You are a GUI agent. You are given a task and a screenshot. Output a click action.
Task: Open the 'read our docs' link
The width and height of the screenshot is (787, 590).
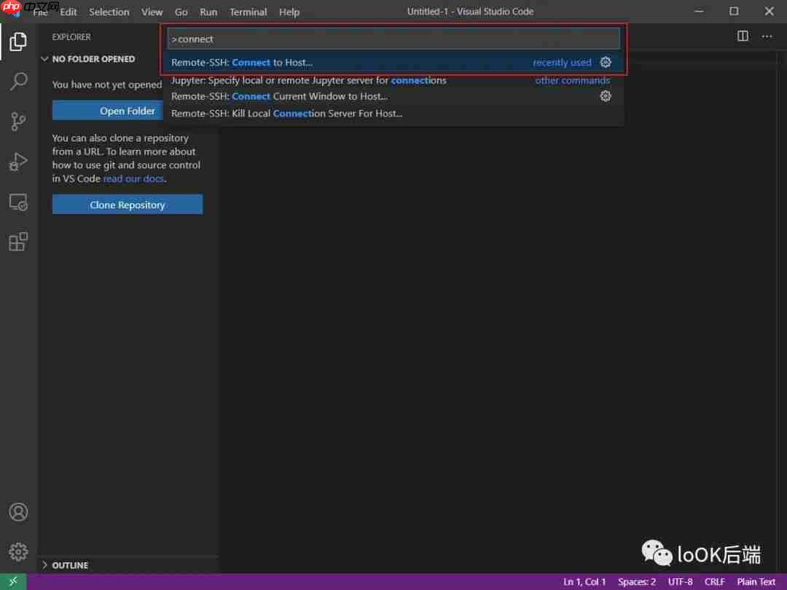click(x=133, y=178)
